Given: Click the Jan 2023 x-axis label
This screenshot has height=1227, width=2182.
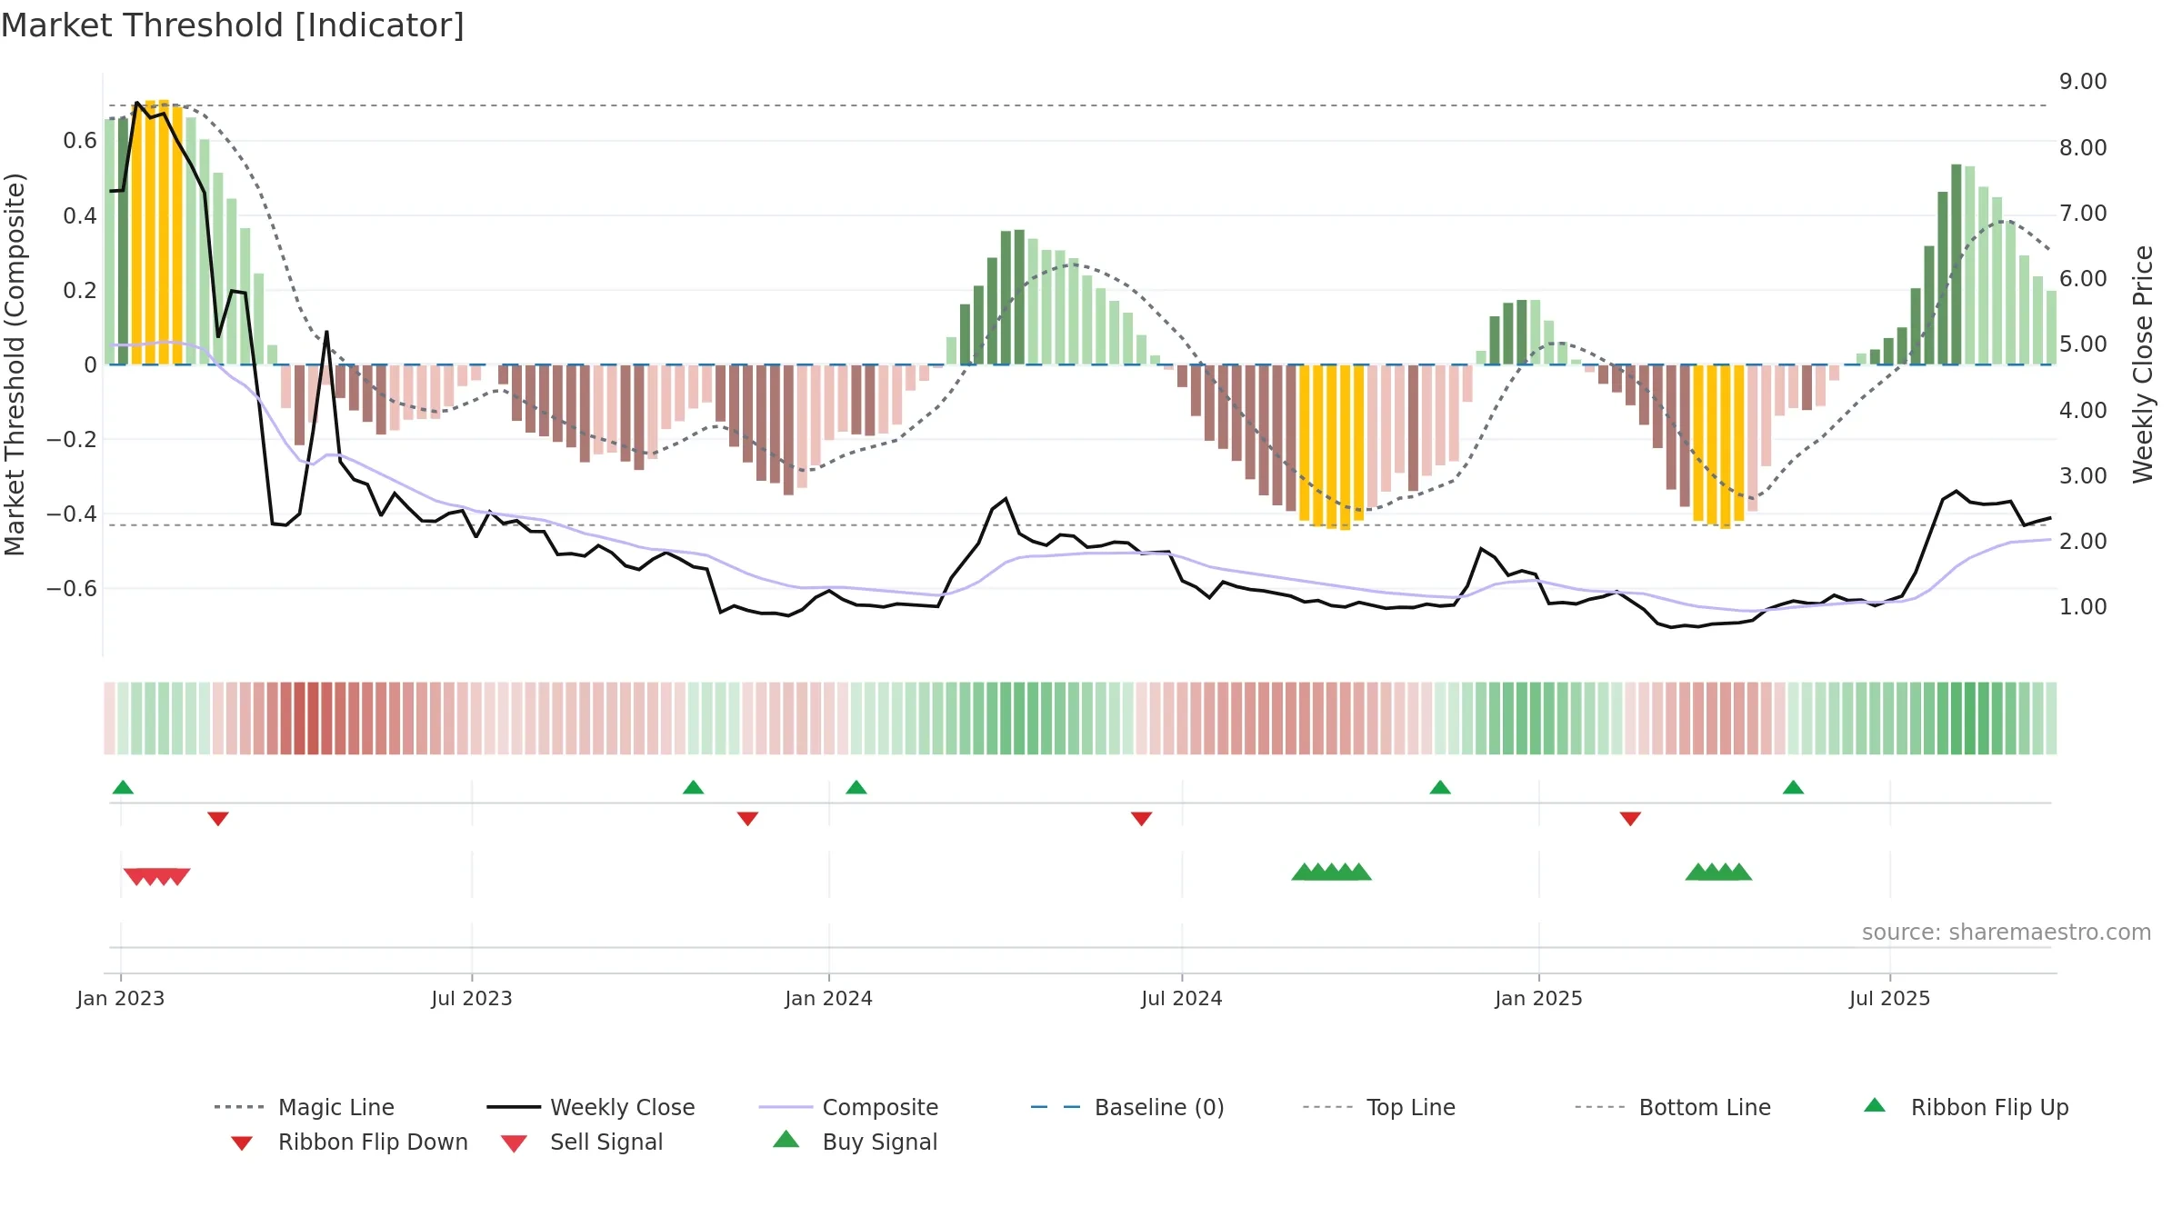Looking at the screenshot, I should pos(121,998).
